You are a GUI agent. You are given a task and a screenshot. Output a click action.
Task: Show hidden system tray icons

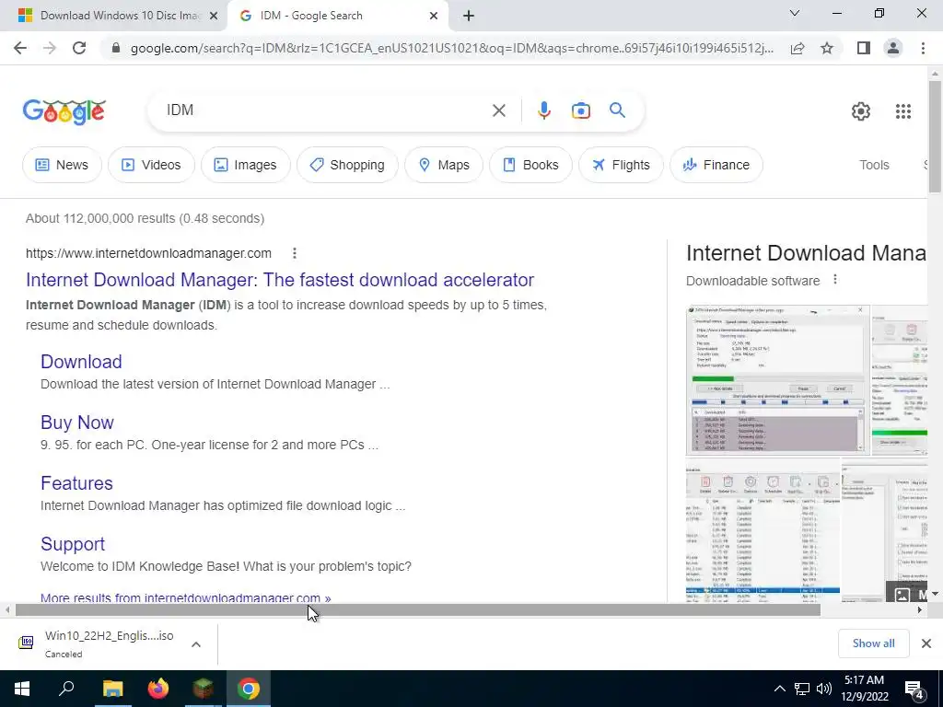(779, 689)
